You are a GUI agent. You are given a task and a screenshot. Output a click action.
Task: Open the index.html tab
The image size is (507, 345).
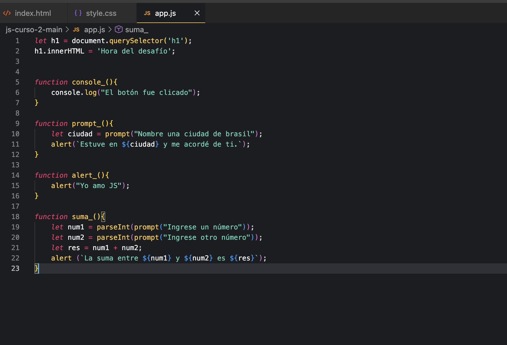pos(33,13)
